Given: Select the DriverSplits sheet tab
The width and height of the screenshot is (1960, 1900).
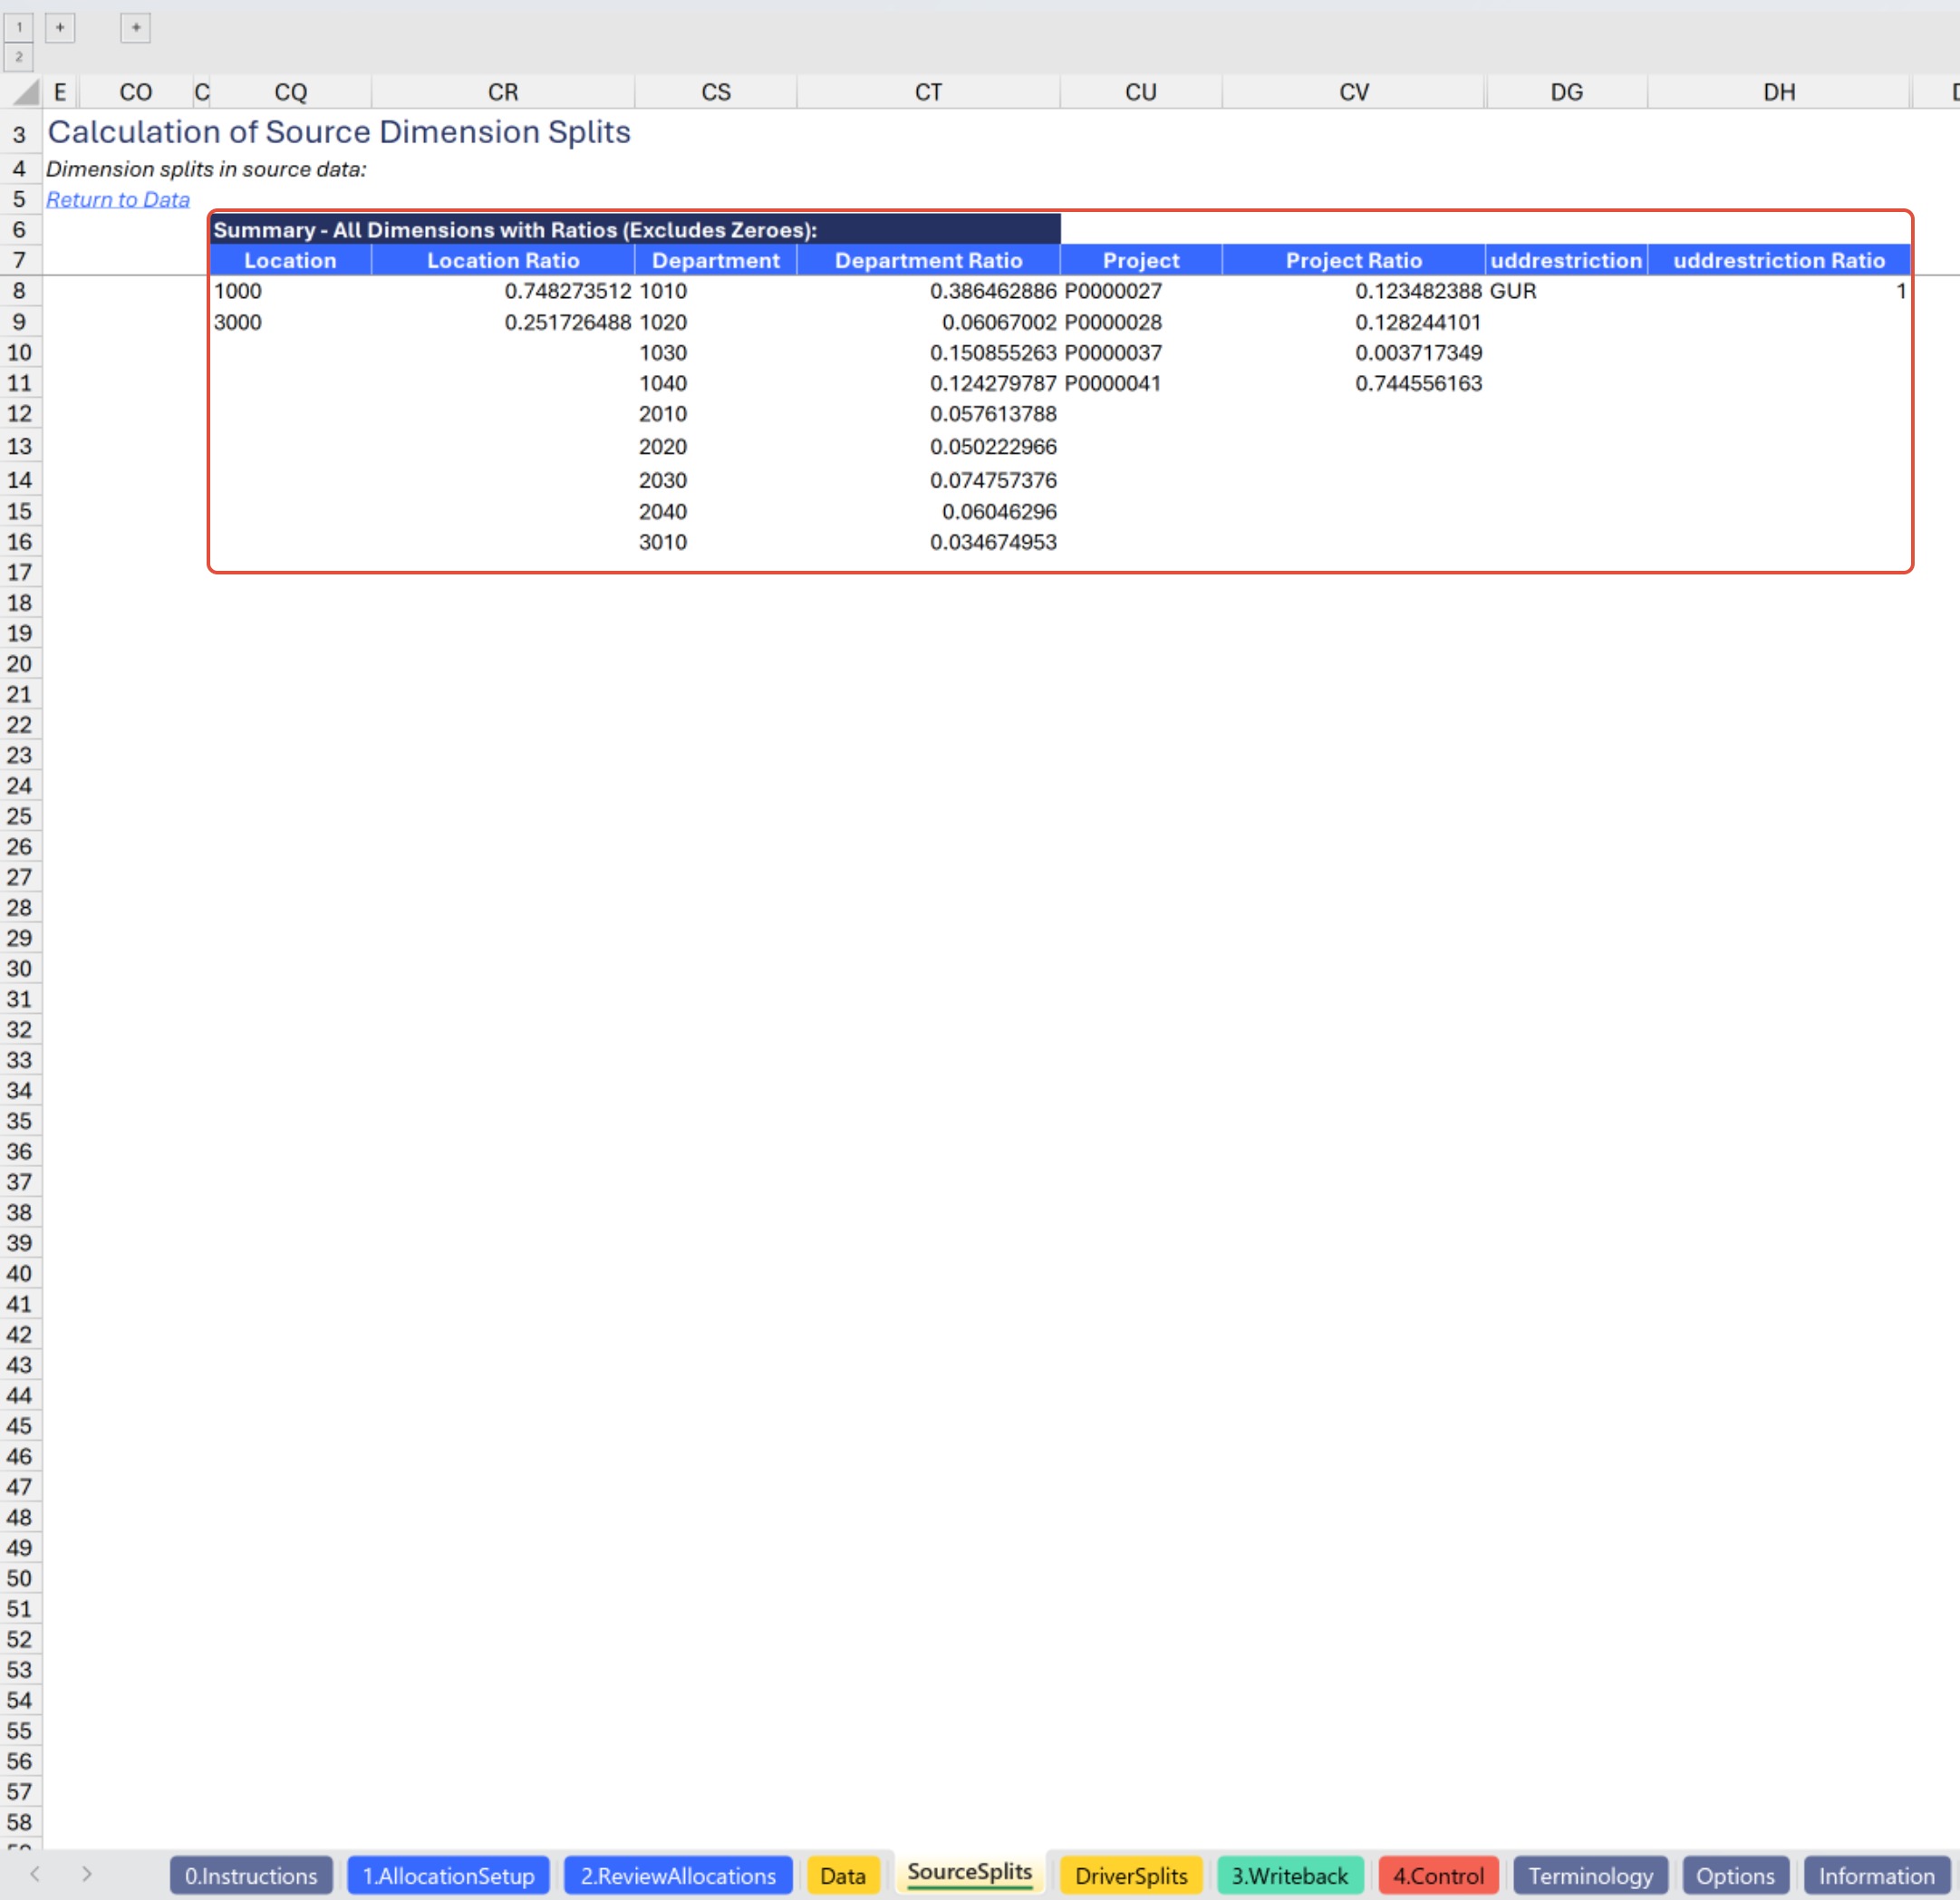Looking at the screenshot, I should (x=1130, y=1875).
